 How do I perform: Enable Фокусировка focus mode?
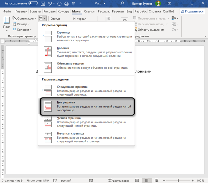119,180
